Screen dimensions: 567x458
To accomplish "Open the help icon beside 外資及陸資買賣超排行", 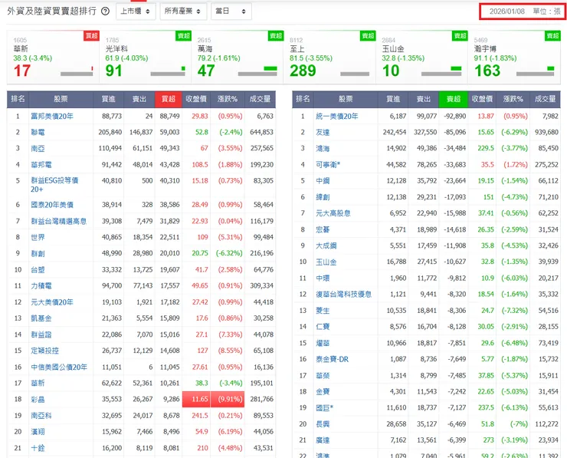I will [x=105, y=12].
